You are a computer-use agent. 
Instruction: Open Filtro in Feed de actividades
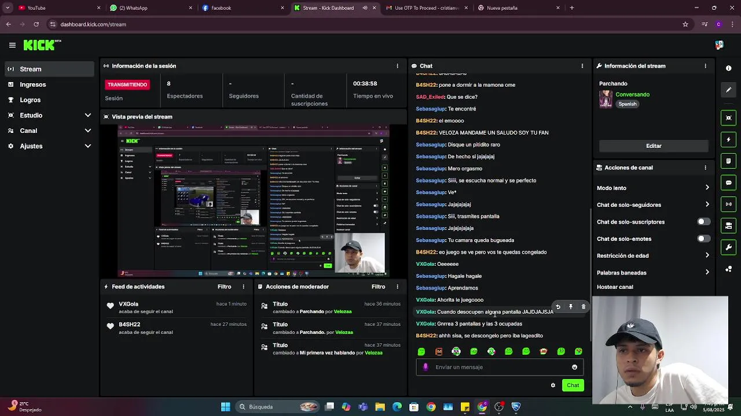click(224, 287)
